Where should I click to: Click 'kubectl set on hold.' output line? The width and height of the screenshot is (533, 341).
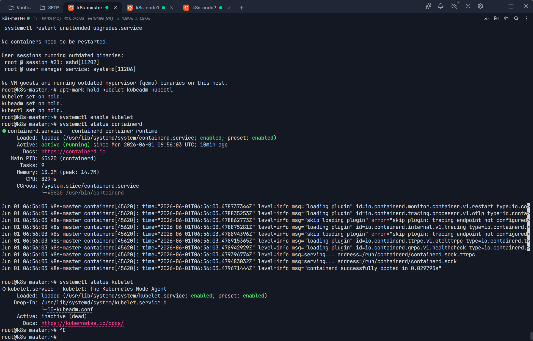[x=32, y=110]
